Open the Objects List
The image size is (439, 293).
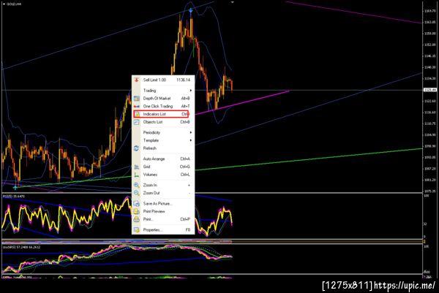pyautogui.click(x=163, y=122)
